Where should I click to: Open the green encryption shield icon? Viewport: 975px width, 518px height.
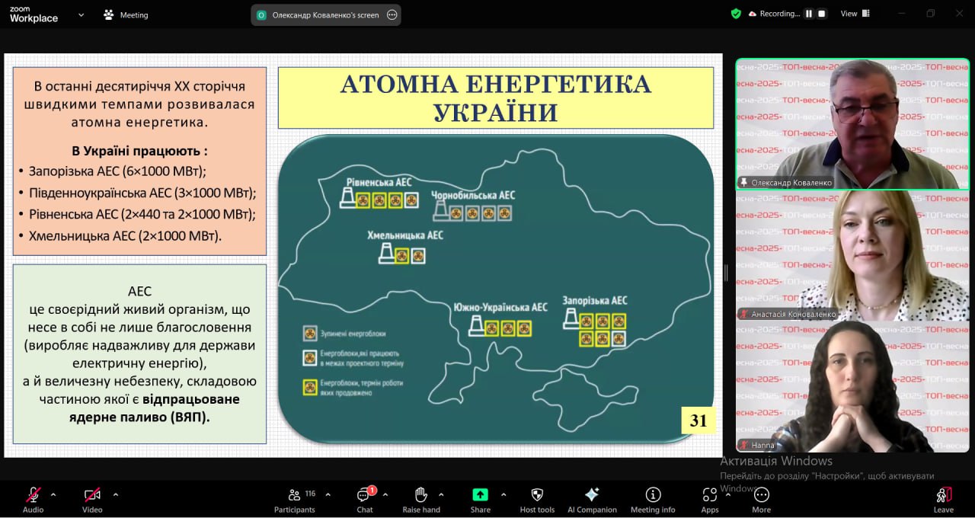(x=736, y=14)
